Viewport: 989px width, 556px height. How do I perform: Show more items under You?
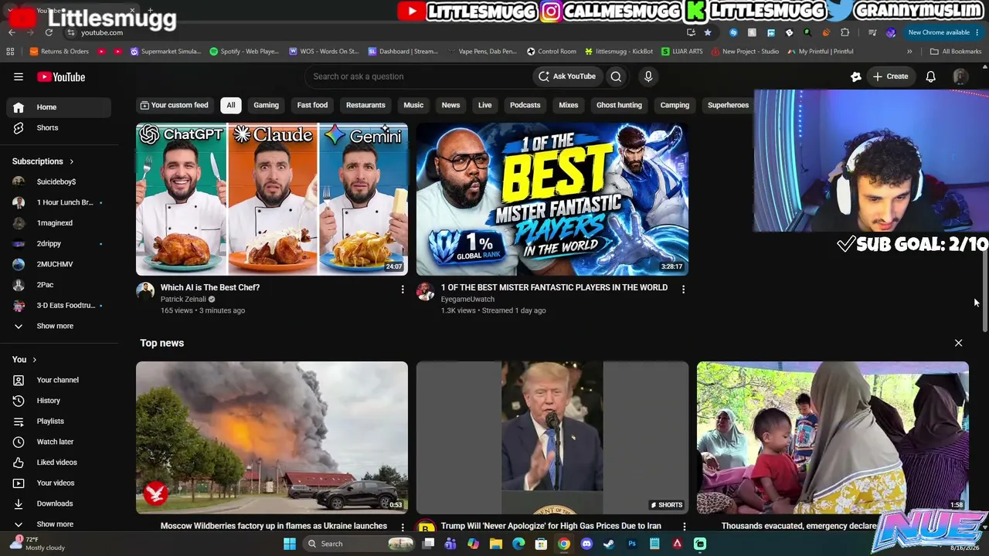click(56, 524)
